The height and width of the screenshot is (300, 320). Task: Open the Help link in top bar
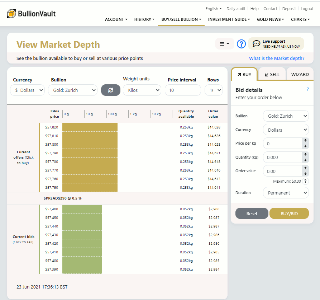pyautogui.click(x=254, y=9)
